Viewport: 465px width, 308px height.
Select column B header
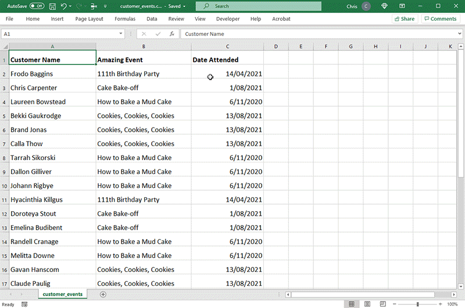(x=144, y=46)
